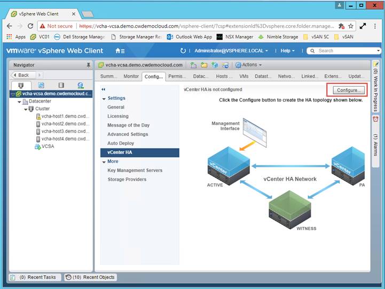Click the fullscreen expand arrows icon
This screenshot has height=289, width=385.
[363, 26]
